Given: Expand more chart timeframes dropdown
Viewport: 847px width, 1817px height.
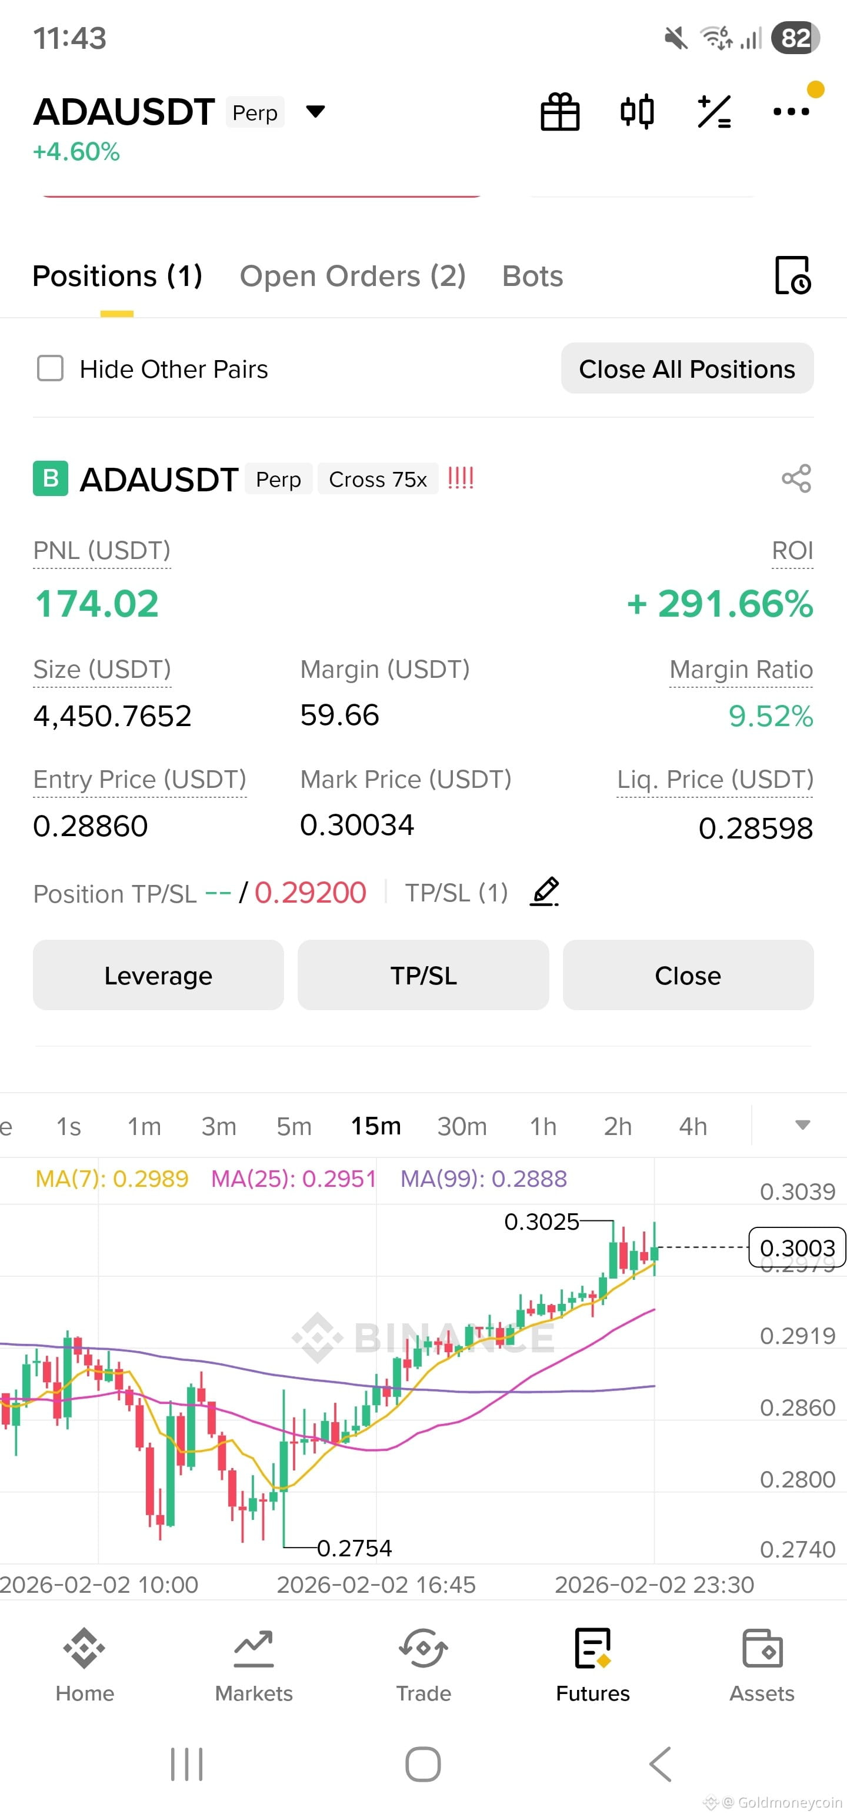Looking at the screenshot, I should (802, 1125).
